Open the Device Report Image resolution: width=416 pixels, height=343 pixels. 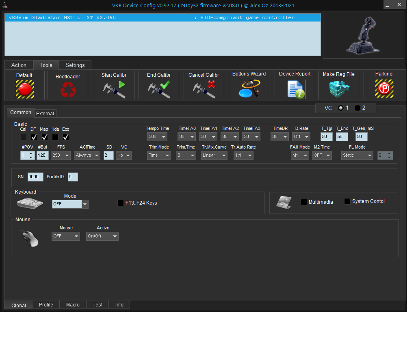[x=295, y=89]
